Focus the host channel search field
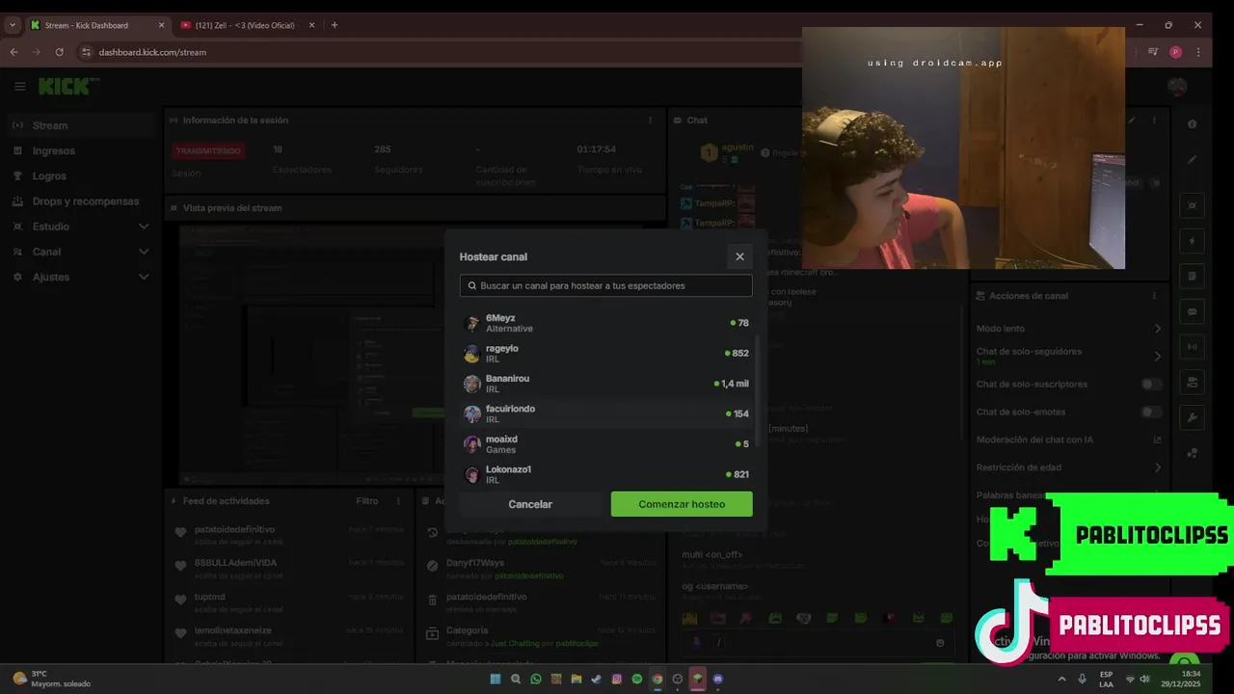 pos(605,285)
